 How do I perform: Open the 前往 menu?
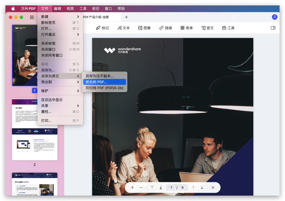coord(95,9)
